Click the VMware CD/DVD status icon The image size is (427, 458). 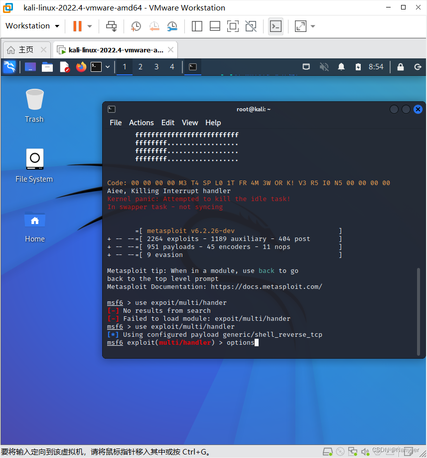[x=340, y=452]
